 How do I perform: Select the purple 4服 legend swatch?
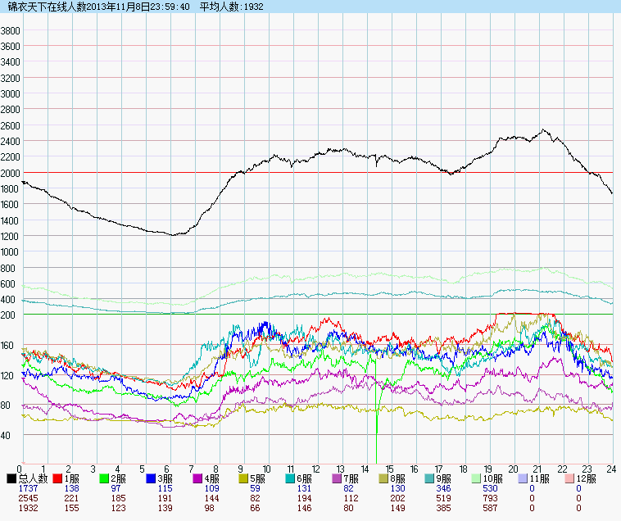(198, 478)
